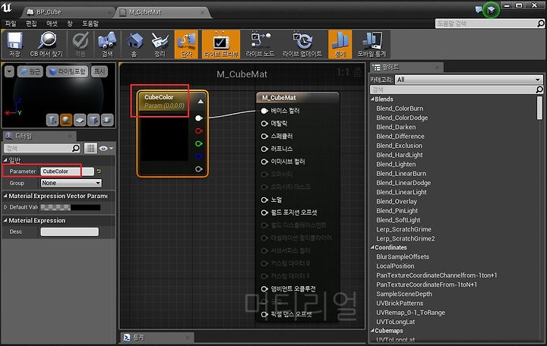Select custom mesh preview icon

click(107, 120)
